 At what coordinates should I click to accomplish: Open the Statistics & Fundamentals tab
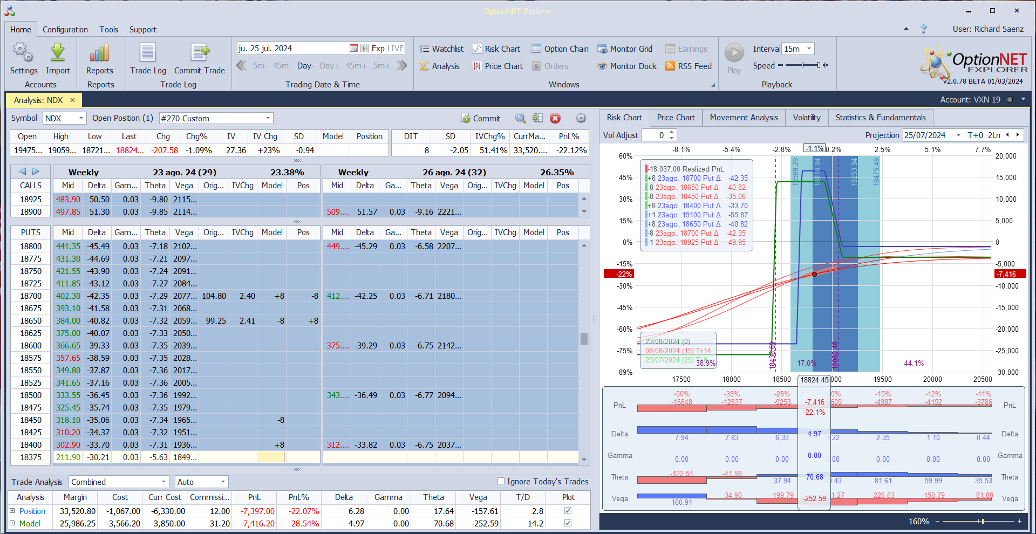[880, 118]
